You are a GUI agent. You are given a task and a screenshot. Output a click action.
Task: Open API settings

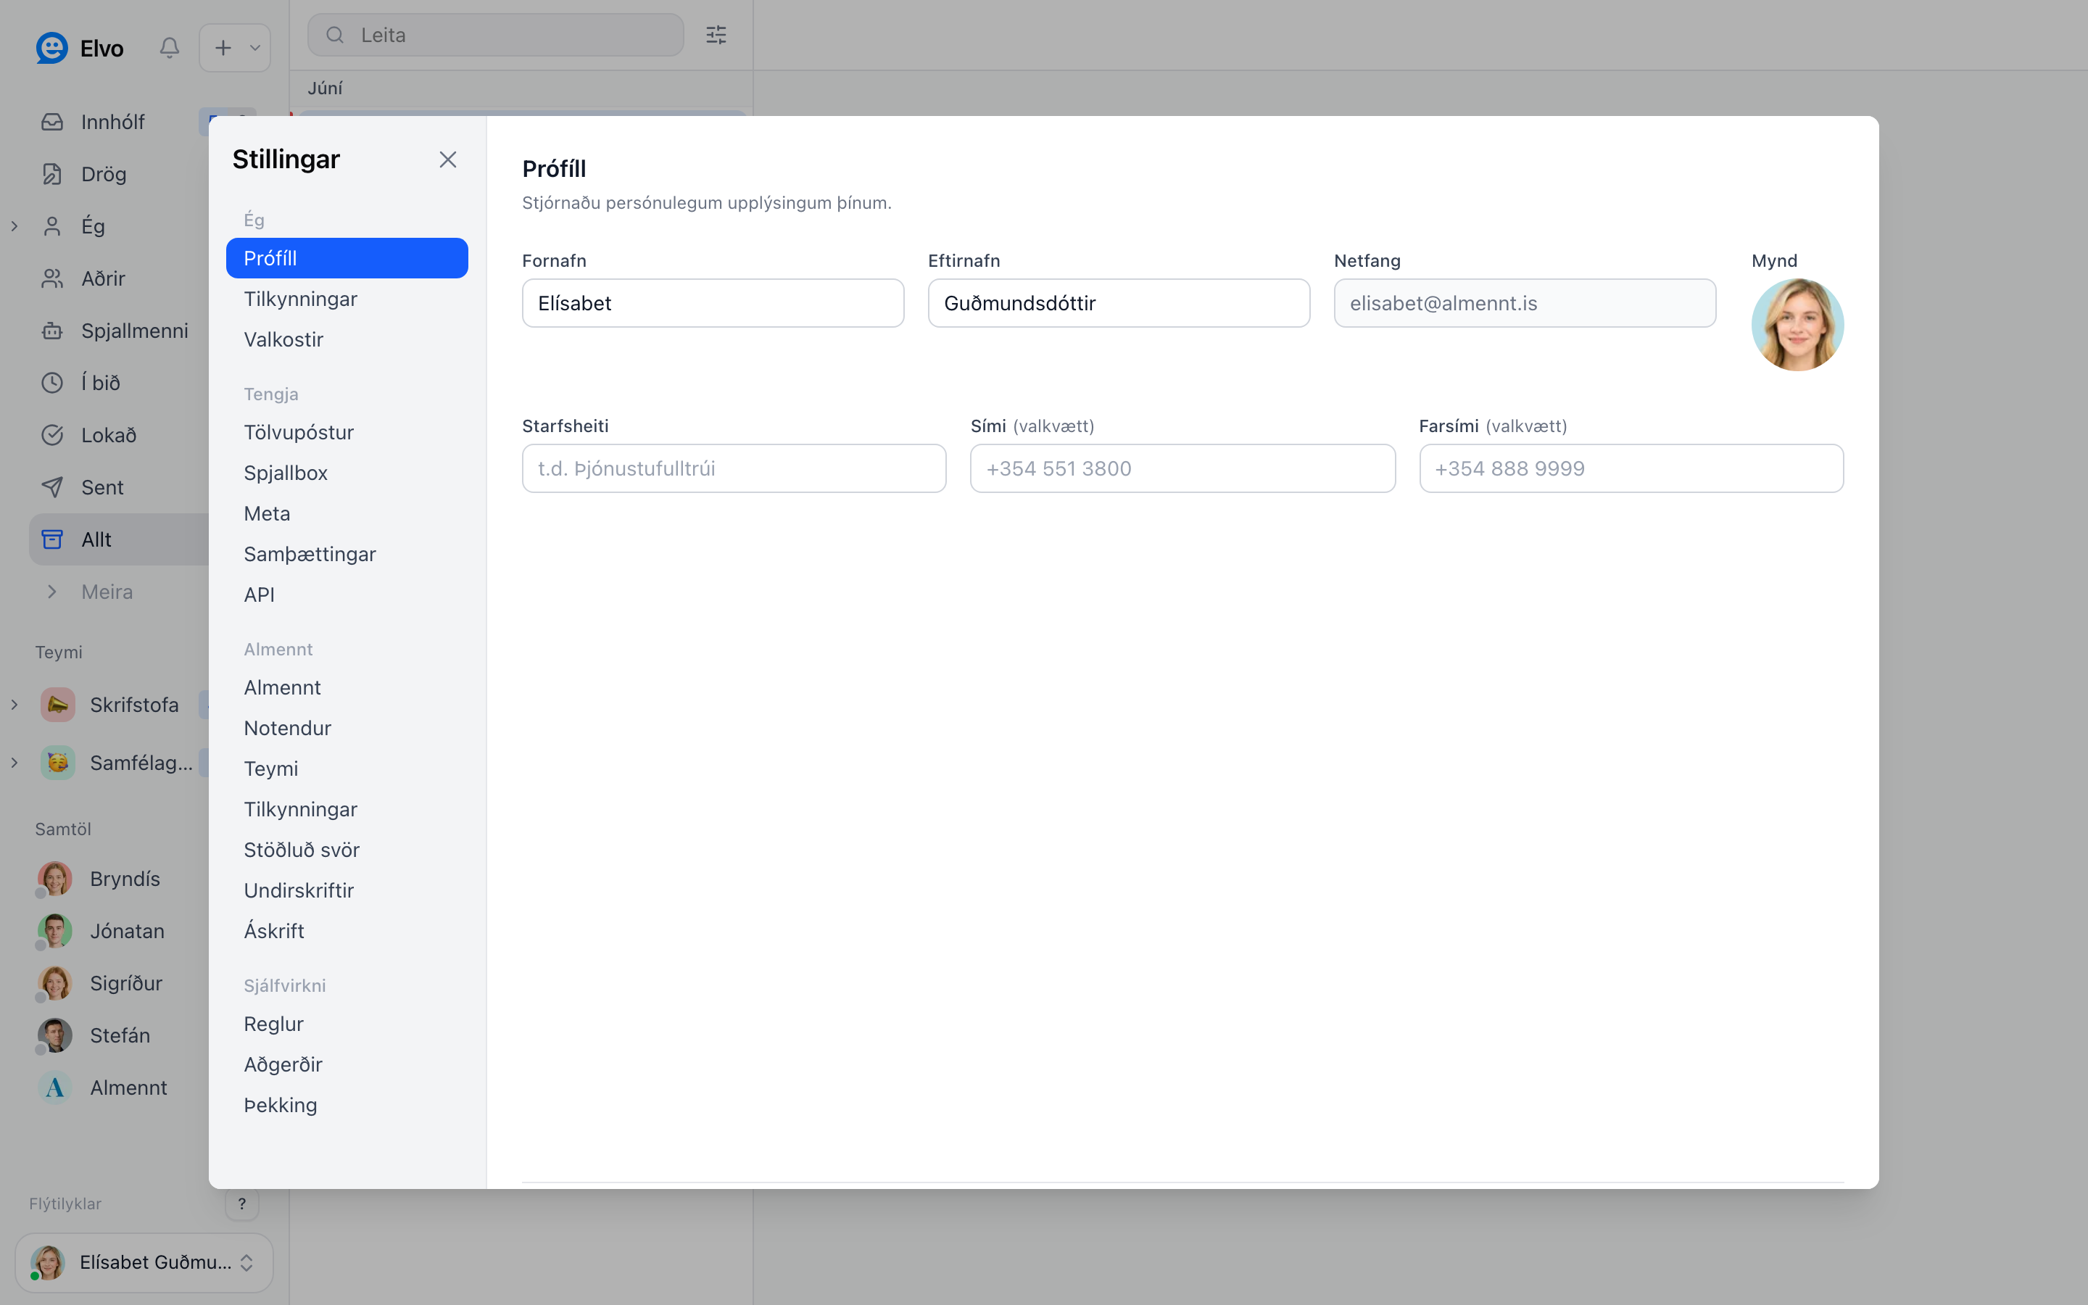pos(347,594)
